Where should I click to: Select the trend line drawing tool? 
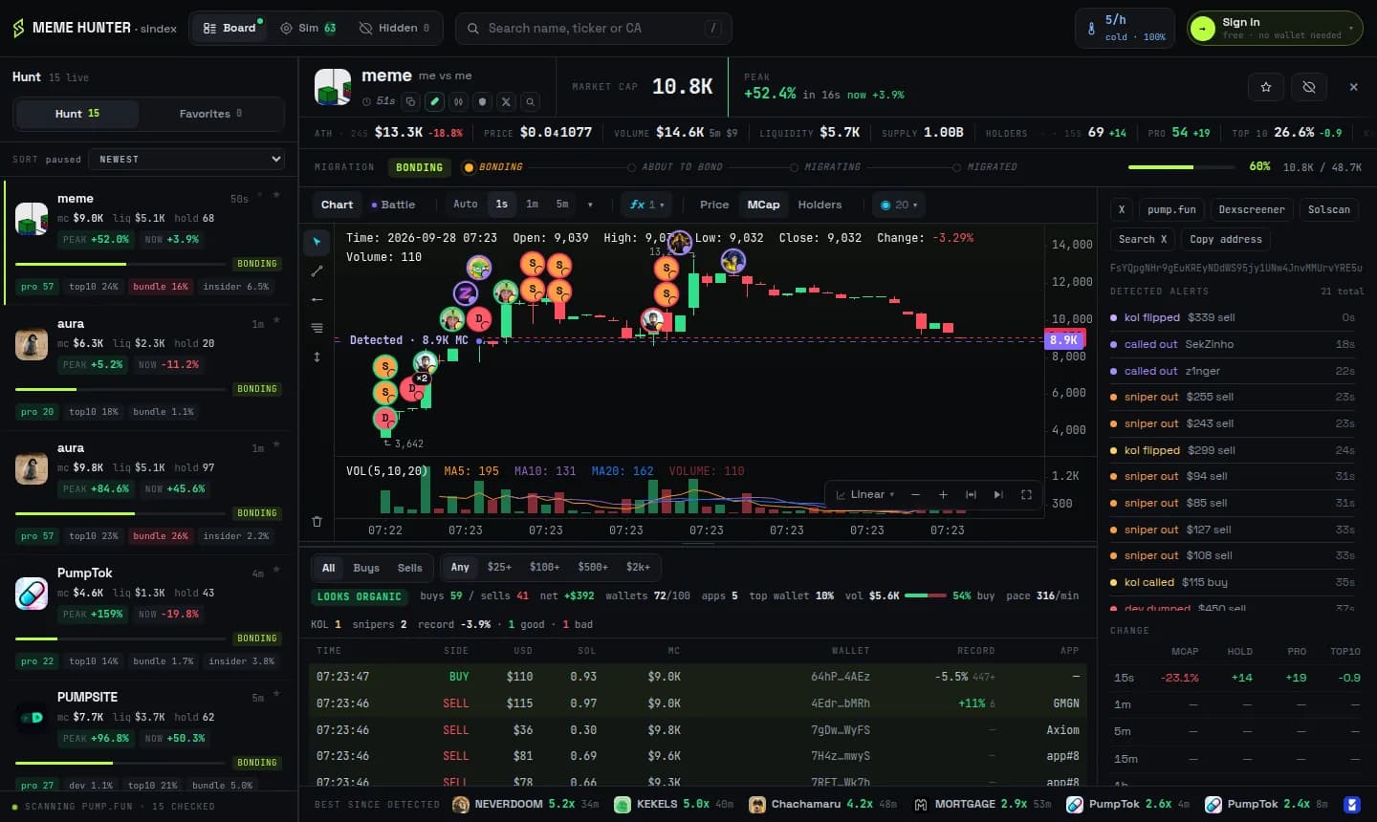pos(317,270)
